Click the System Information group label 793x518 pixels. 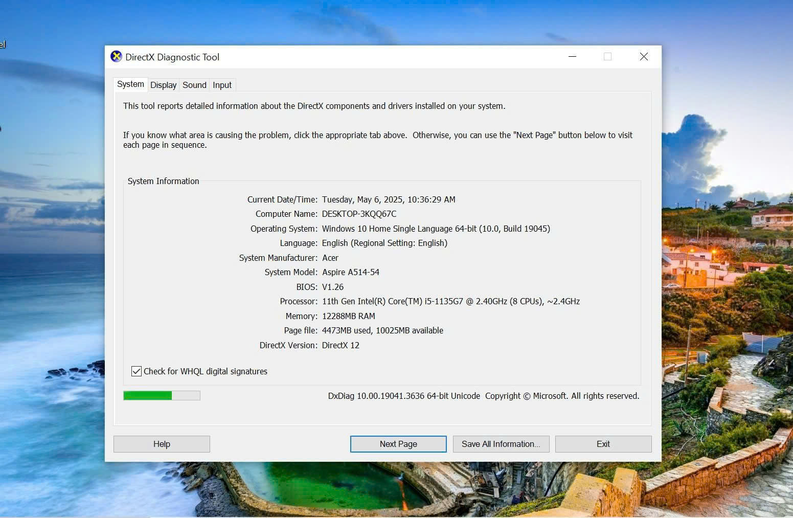click(163, 181)
